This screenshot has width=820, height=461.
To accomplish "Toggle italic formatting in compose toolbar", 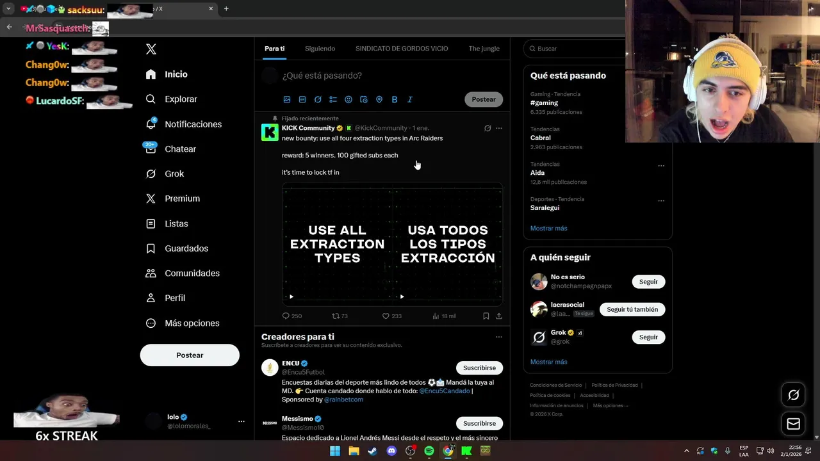I will pyautogui.click(x=410, y=100).
